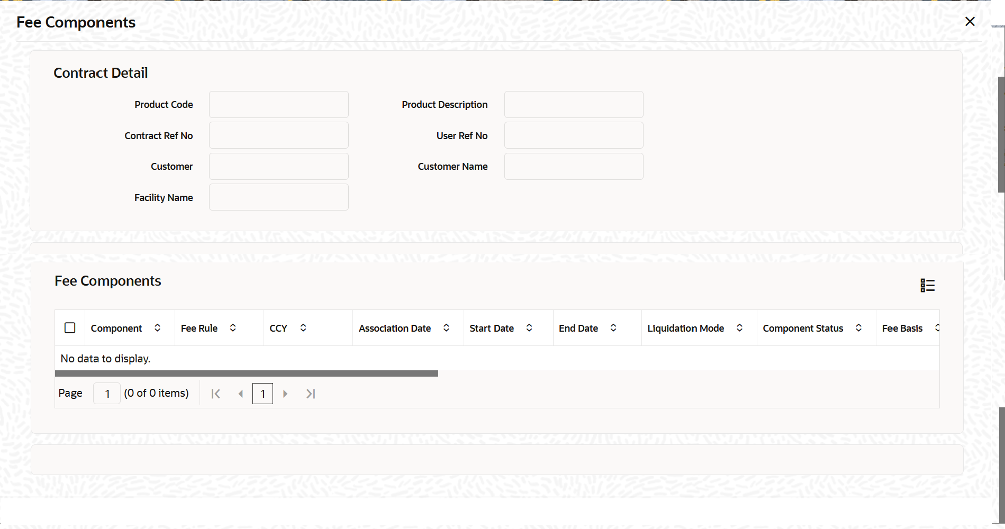This screenshot has height=529, width=1005.
Task: Close the Fee Components dialog
Action: click(970, 22)
